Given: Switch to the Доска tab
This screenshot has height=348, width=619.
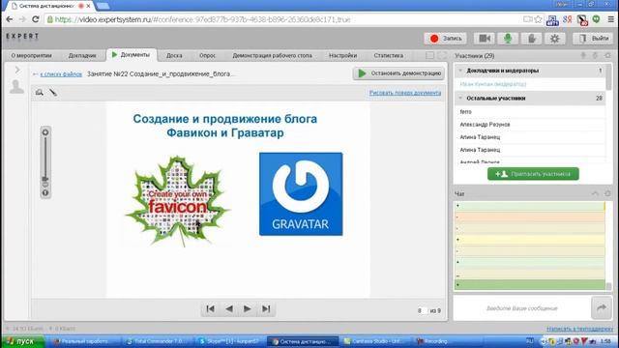Looking at the screenshot, I should [174, 56].
